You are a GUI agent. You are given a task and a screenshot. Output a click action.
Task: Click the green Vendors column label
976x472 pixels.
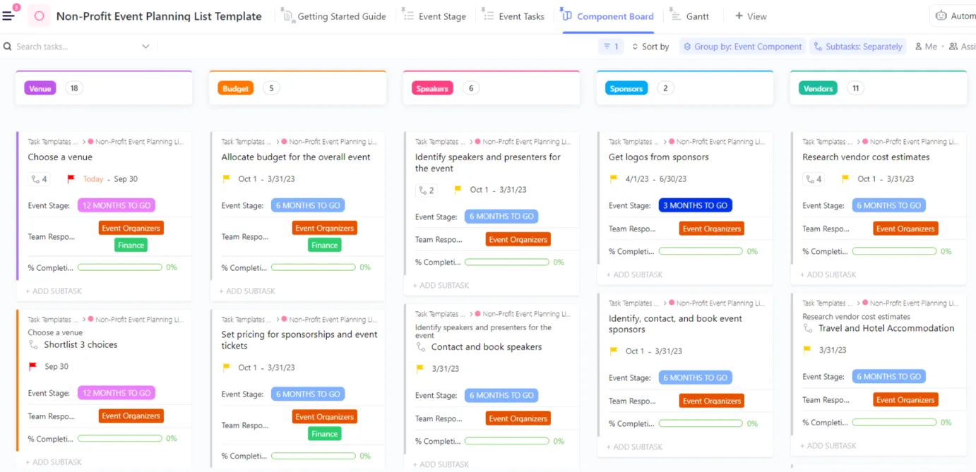tap(818, 88)
